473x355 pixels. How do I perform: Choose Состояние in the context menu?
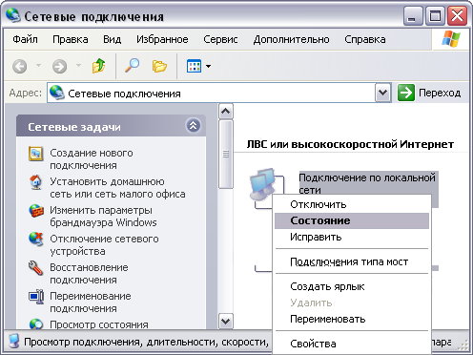[x=352, y=220]
